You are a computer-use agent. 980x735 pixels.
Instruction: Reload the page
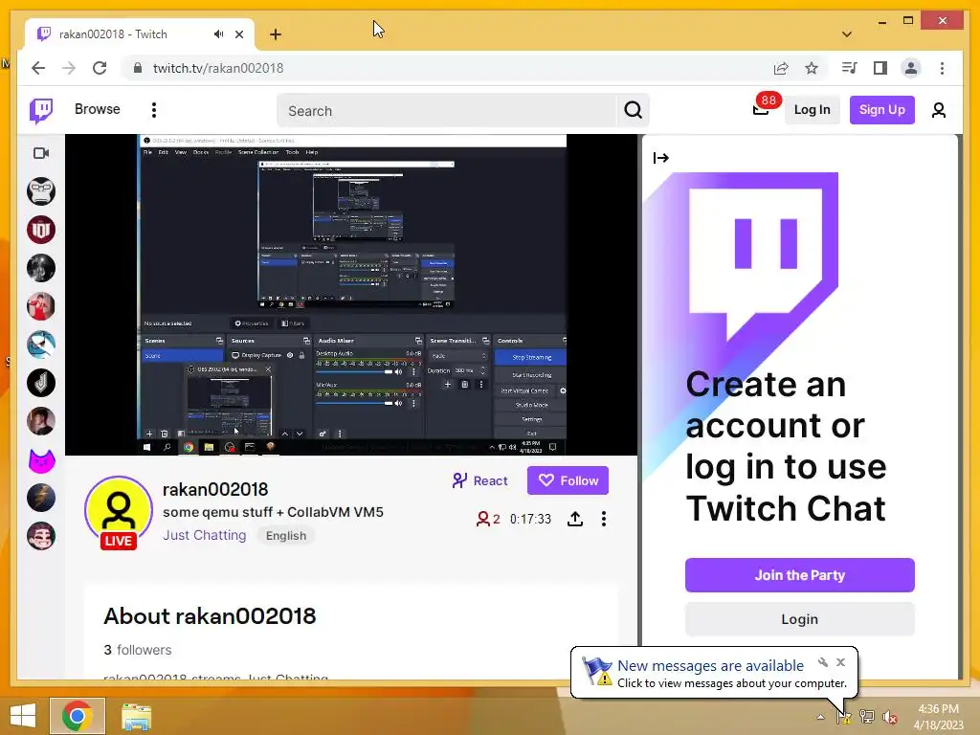100,68
